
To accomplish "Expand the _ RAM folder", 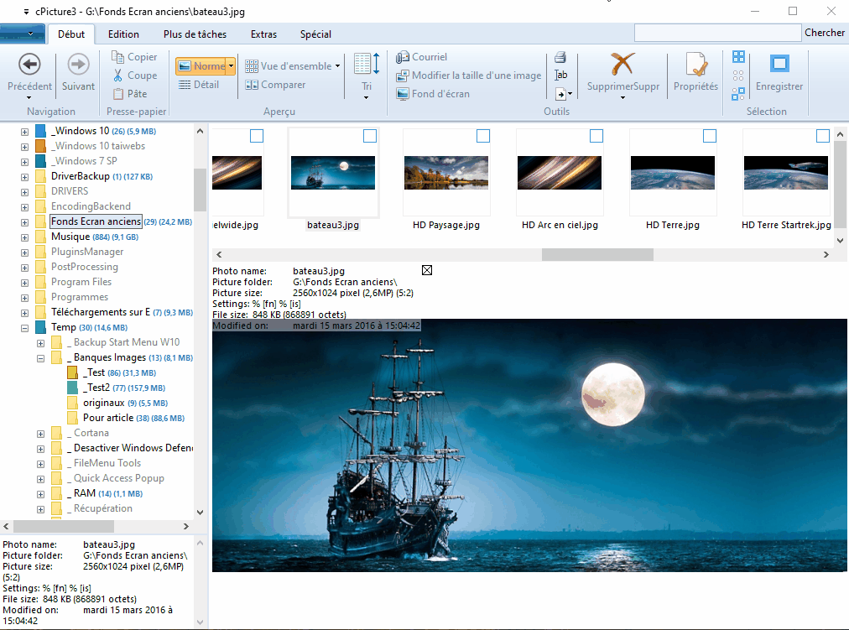I will [40, 494].
